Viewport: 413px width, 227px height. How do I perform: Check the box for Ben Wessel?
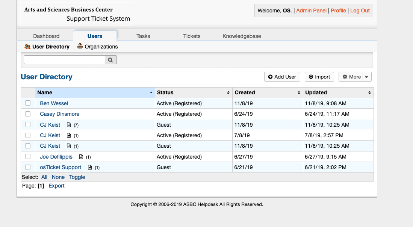tap(28, 103)
